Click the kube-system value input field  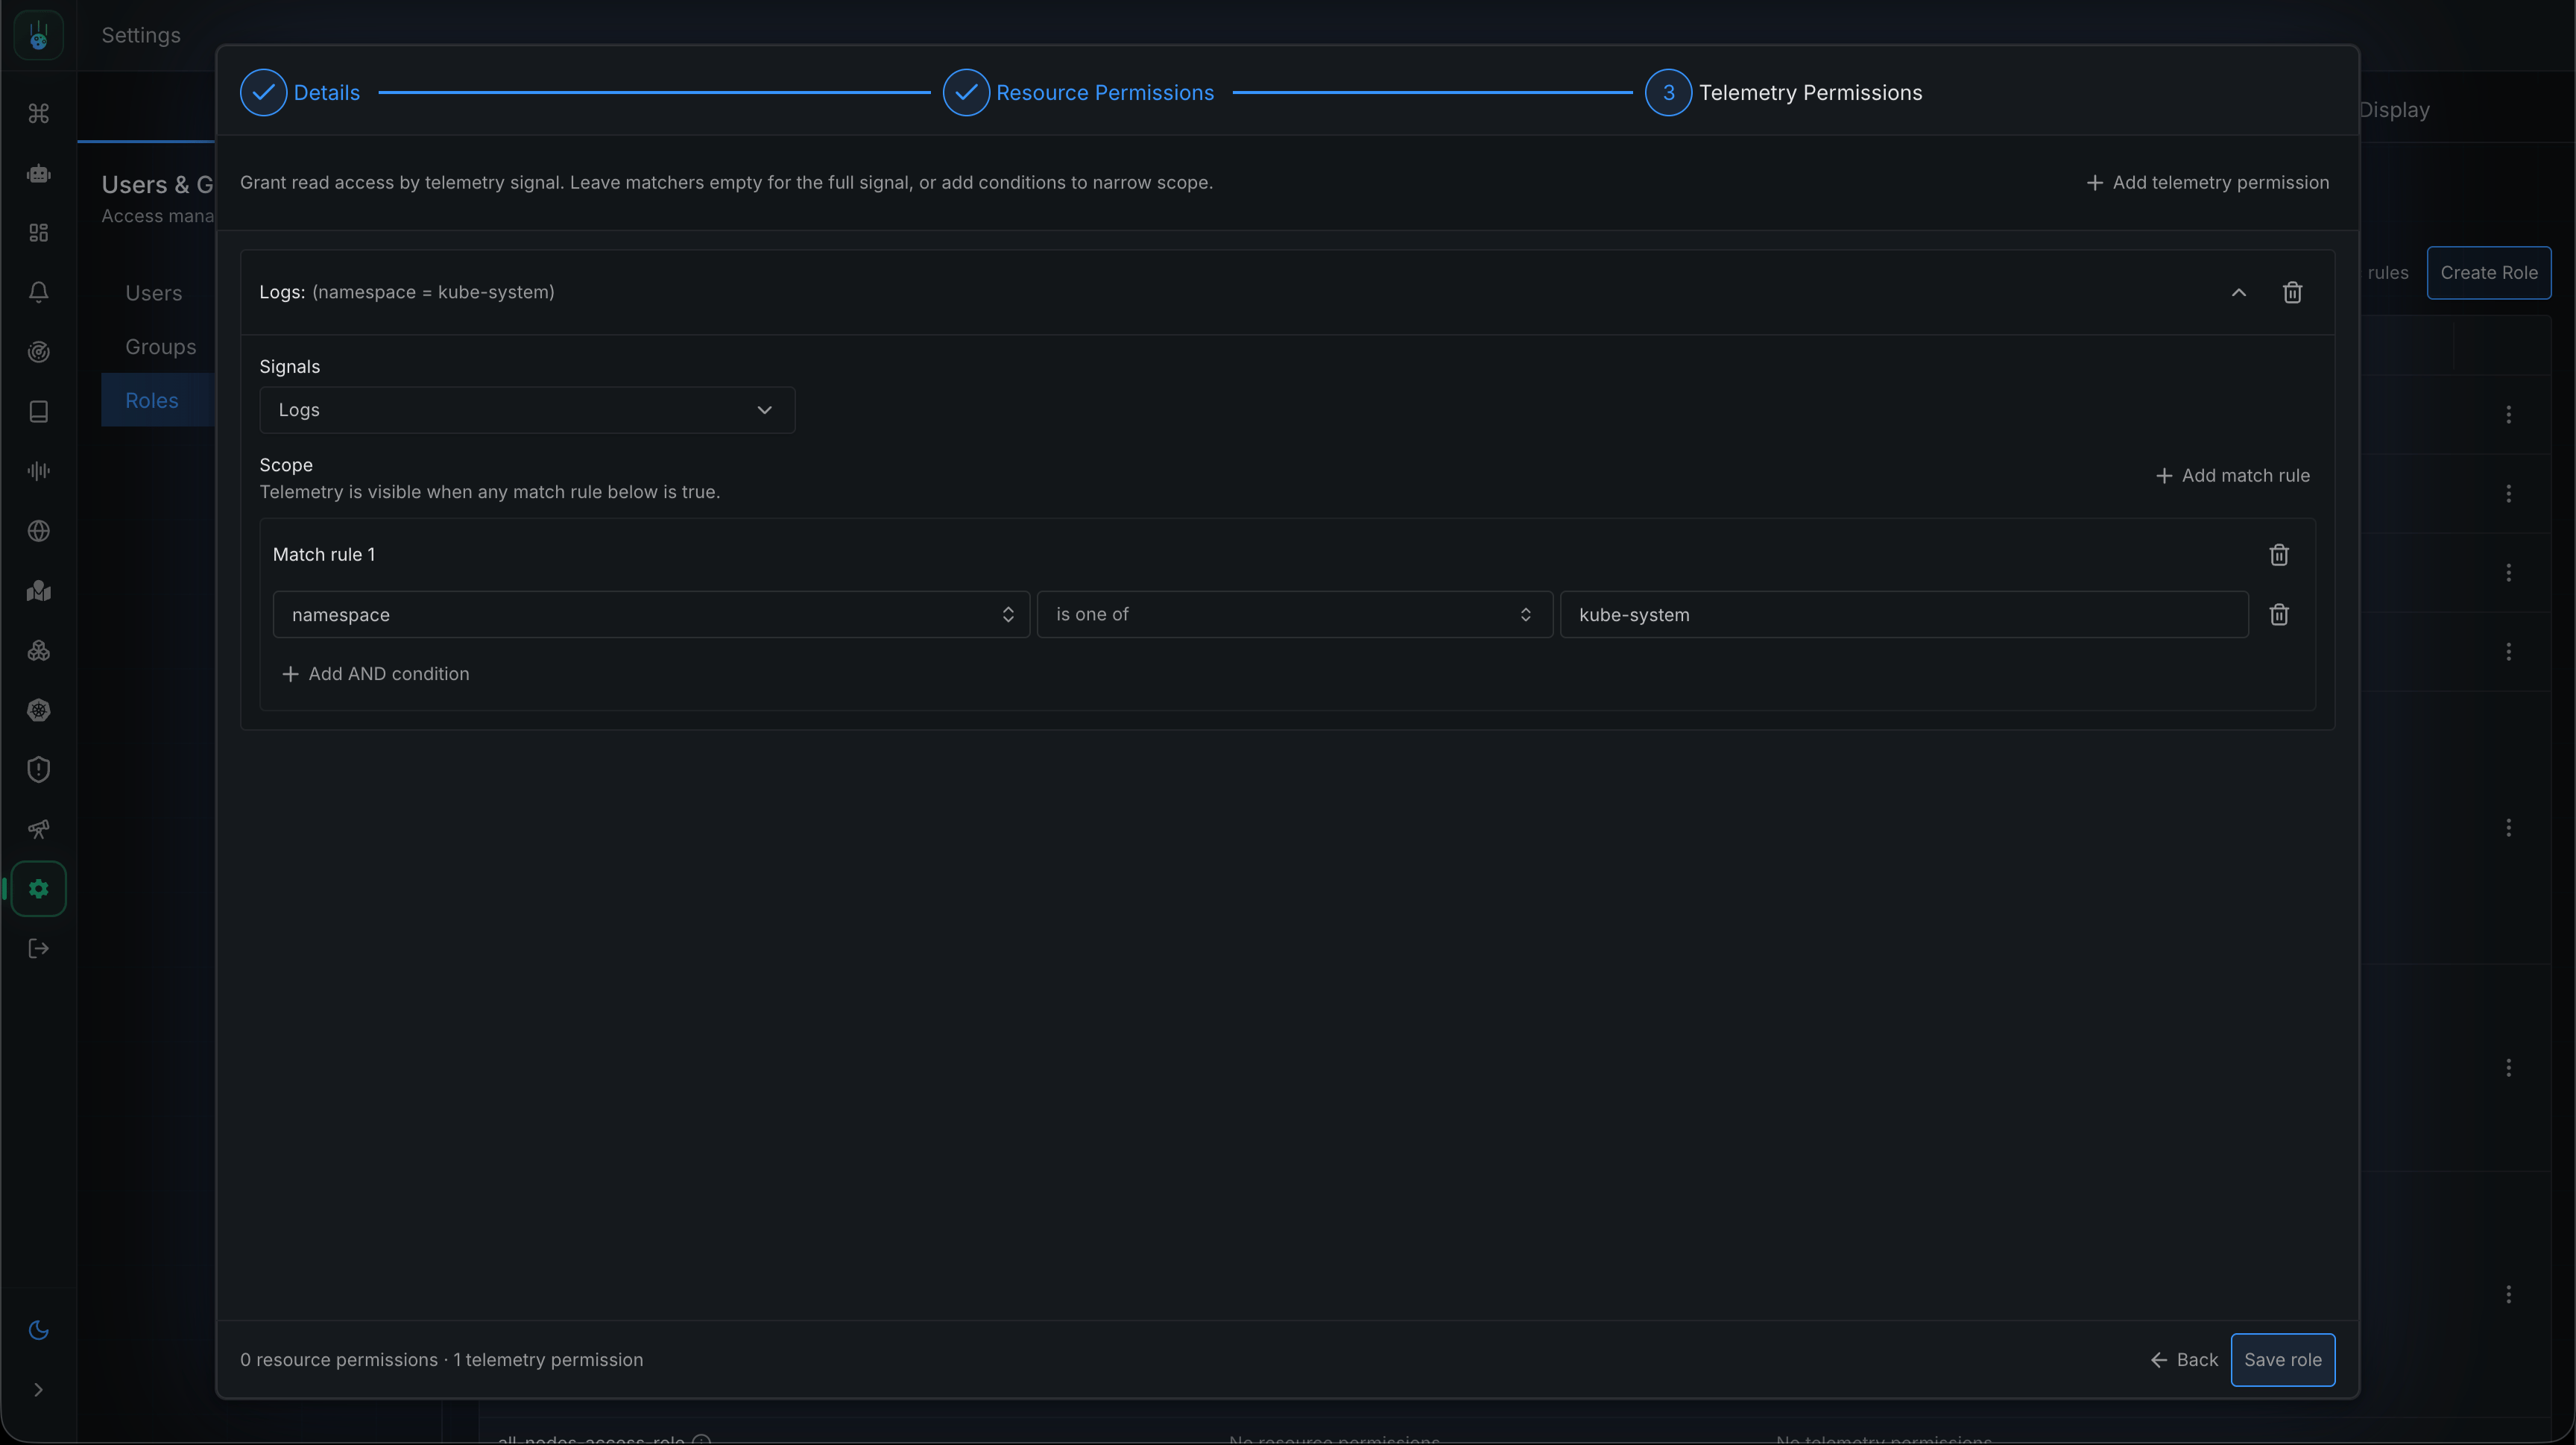(x=1904, y=615)
